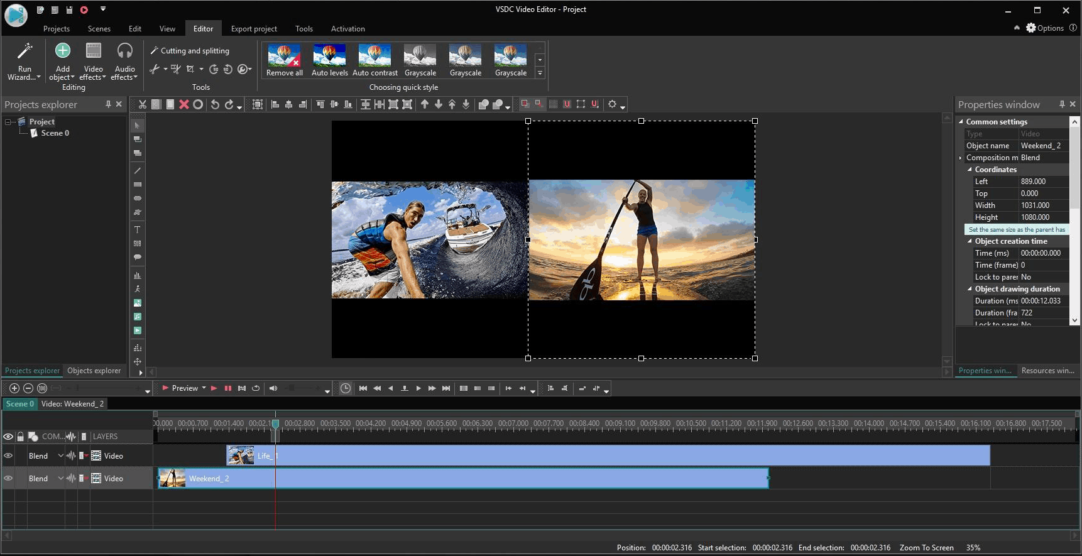Zoom in on the timeline with plus icon
The width and height of the screenshot is (1082, 556).
[x=14, y=388]
